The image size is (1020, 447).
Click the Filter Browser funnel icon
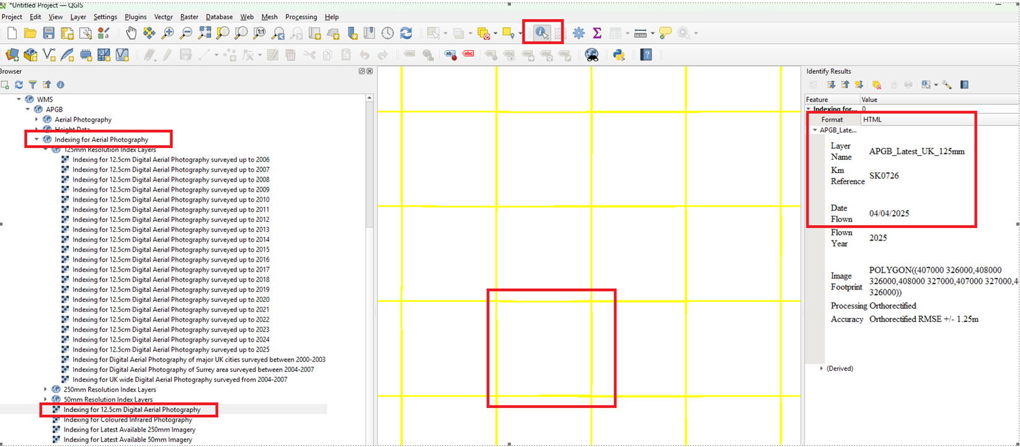pyautogui.click(x=32, y=85)
